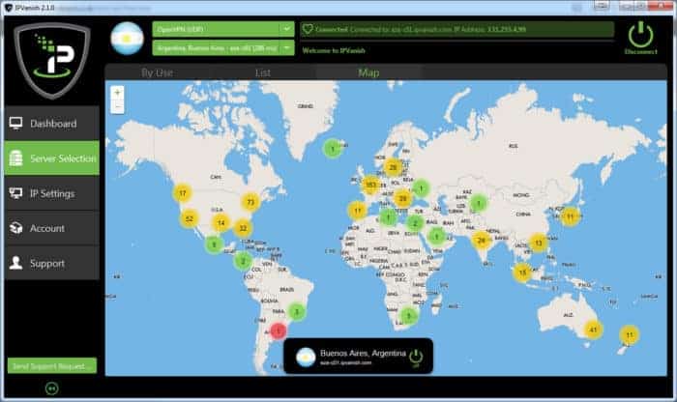Open the Support sidebar section

(x=52, y=263)
